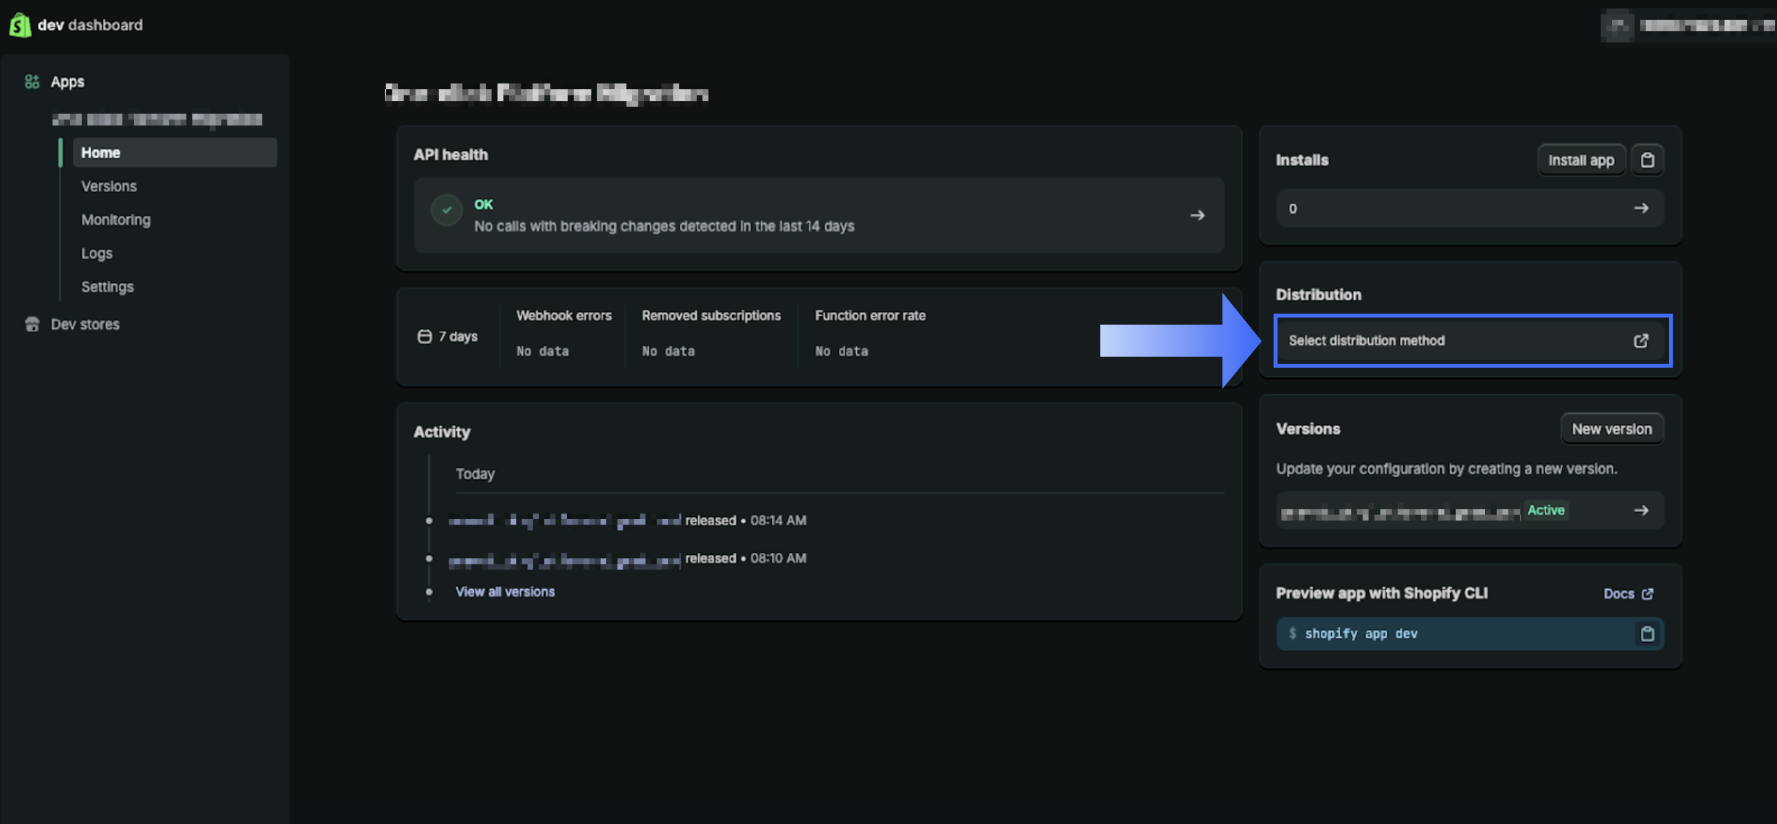
Task: Click the 7 days calendar icon
Action: point(424,336)
